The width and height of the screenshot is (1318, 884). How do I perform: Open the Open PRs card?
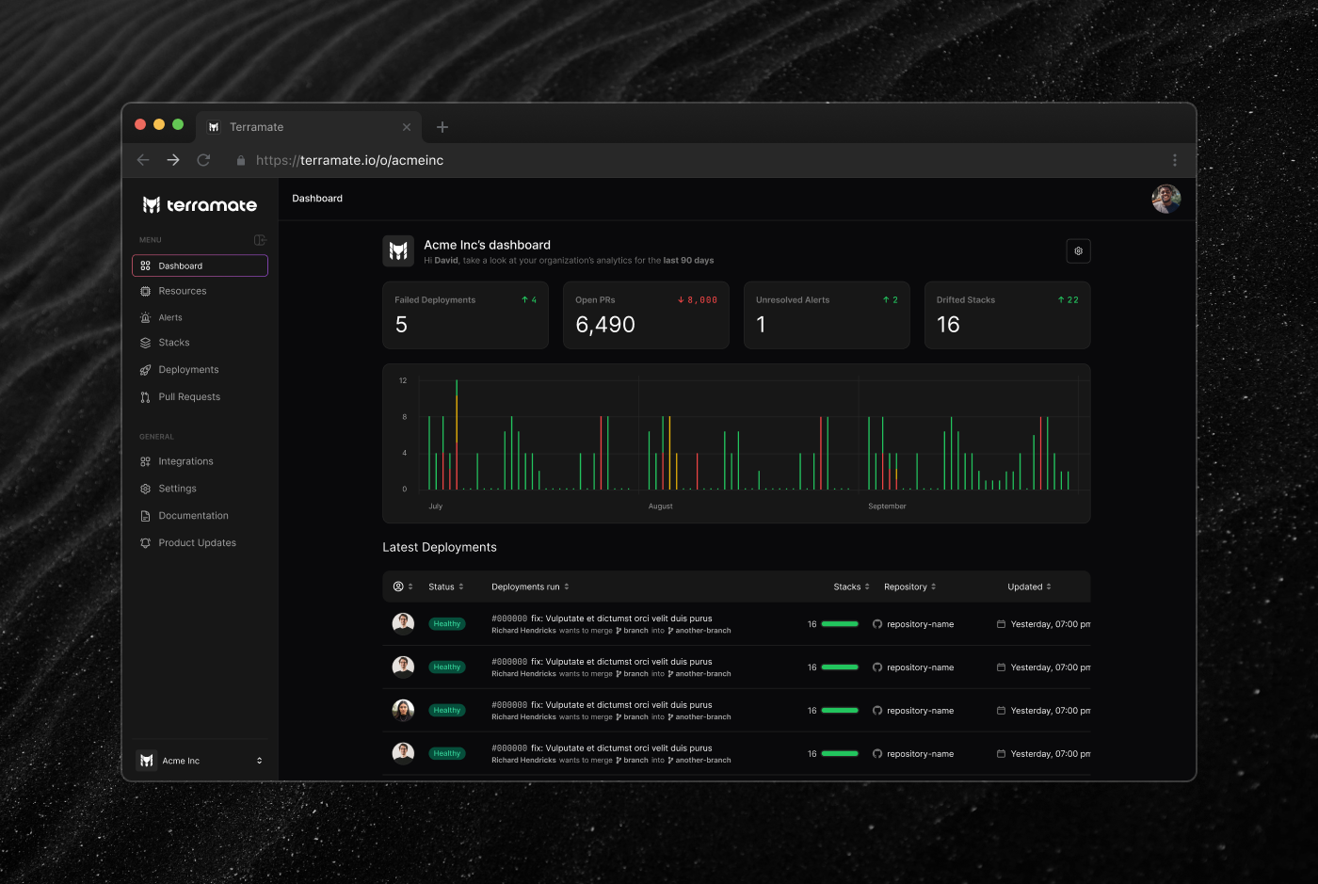coord(646,315)
